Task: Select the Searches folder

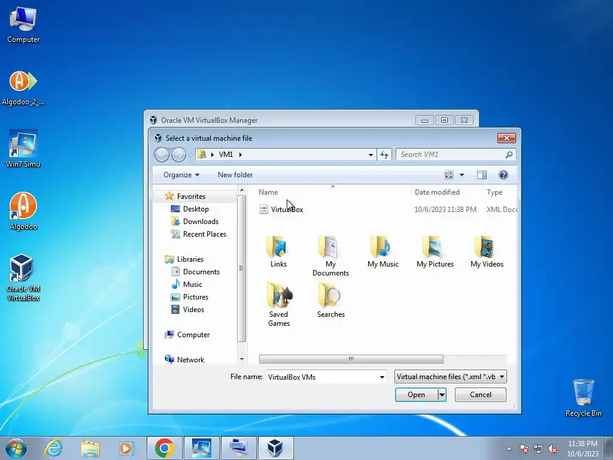Action: click(330, 300)
